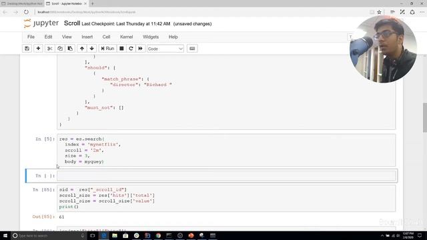This screenshot has height=240, width=427.
Task: Open the Help menu
Action: coord(173,37)
